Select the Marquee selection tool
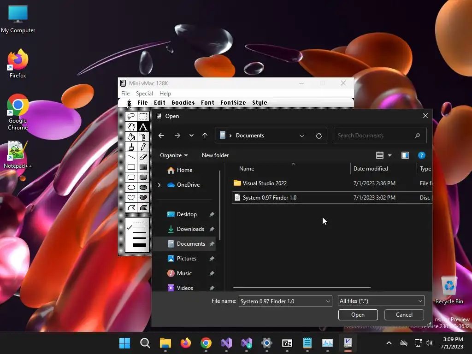This screenshot has width=472, height=354. click(x=143, y=117)
